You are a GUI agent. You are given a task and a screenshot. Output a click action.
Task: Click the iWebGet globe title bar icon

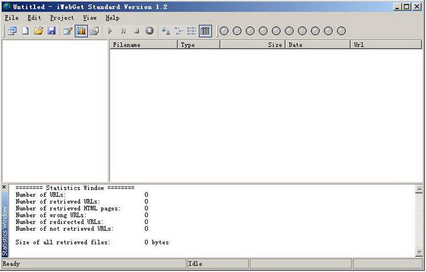7,7
